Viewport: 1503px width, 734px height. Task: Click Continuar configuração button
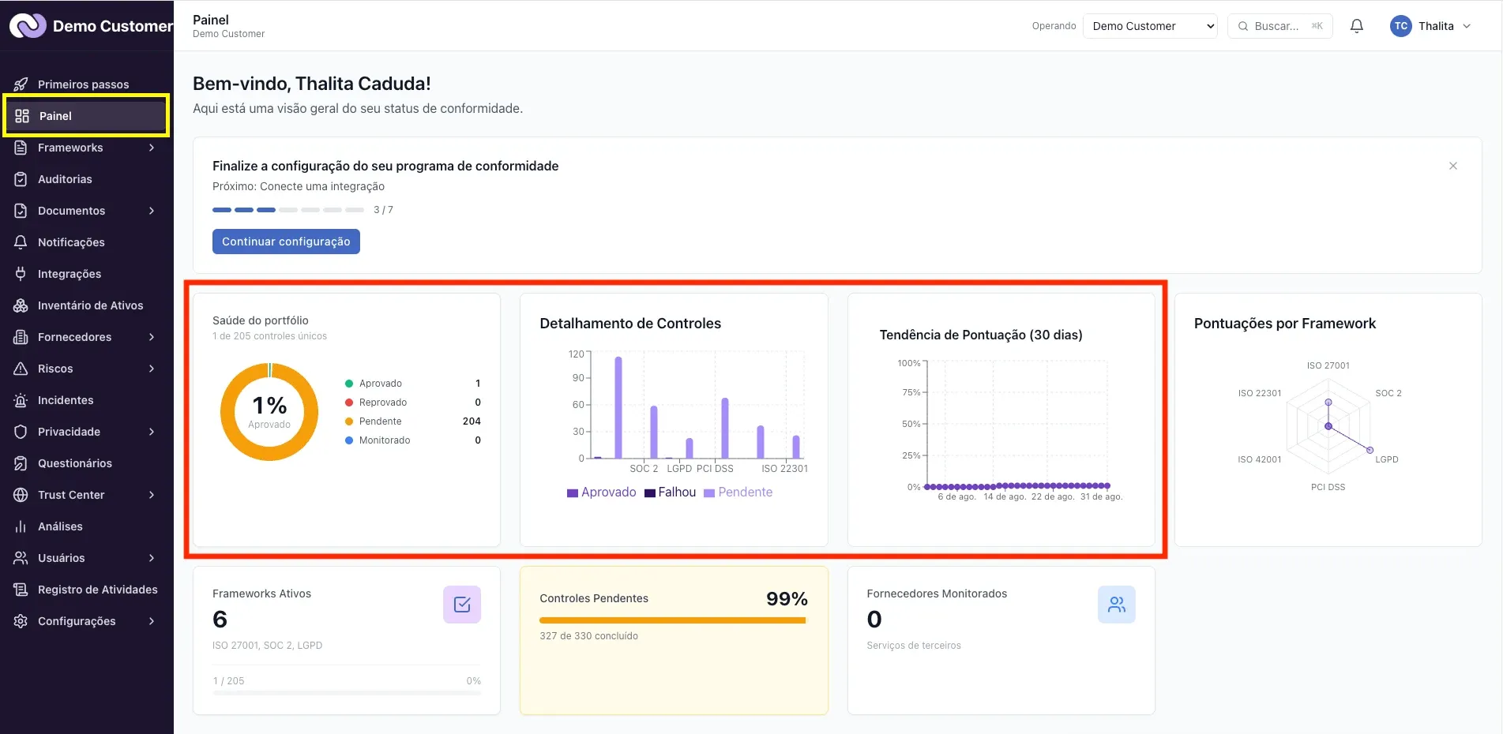tap(286, 242)
